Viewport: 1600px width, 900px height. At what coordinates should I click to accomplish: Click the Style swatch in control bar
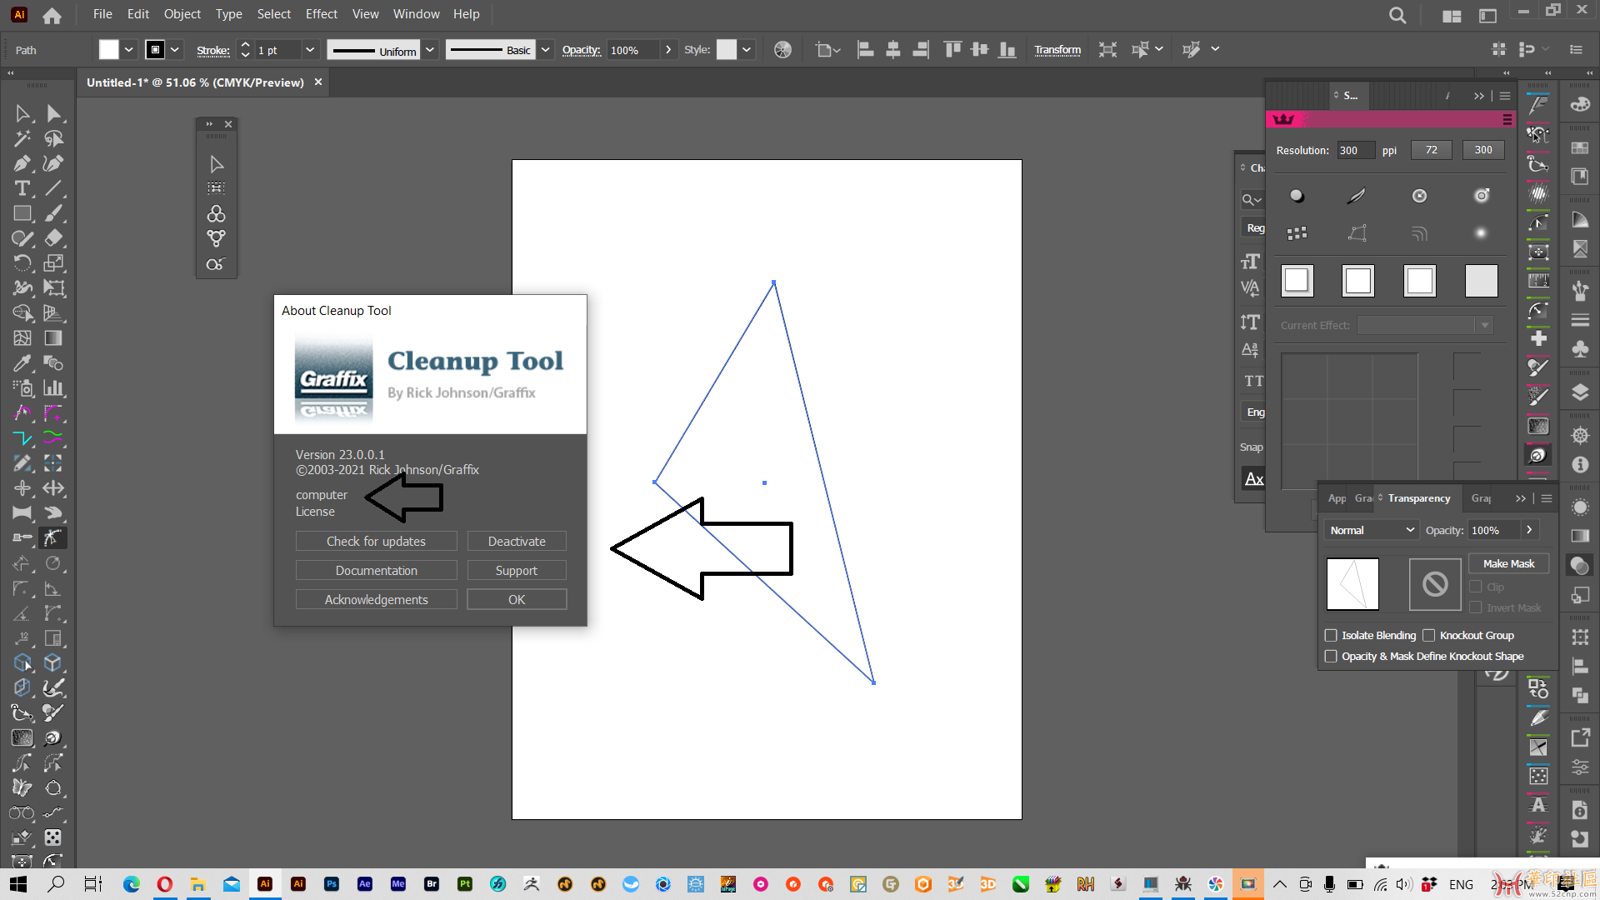coord(727,50)
